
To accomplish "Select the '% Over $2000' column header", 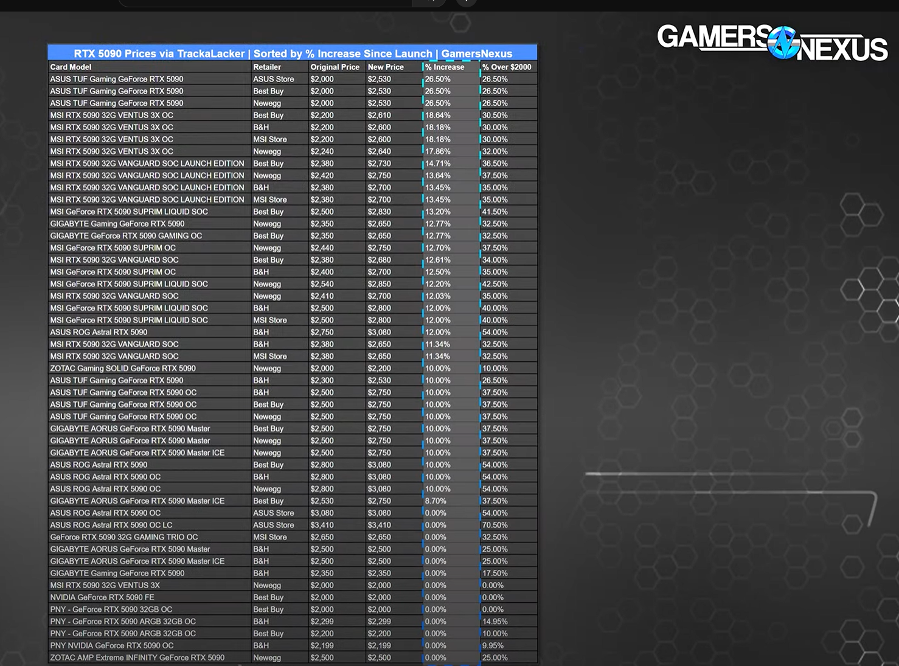I will point(507,67).
